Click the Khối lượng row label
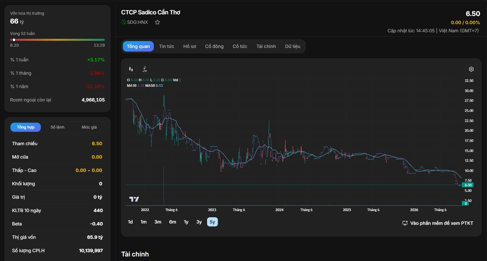Viewport: 487px width, 261px height. 24,184
